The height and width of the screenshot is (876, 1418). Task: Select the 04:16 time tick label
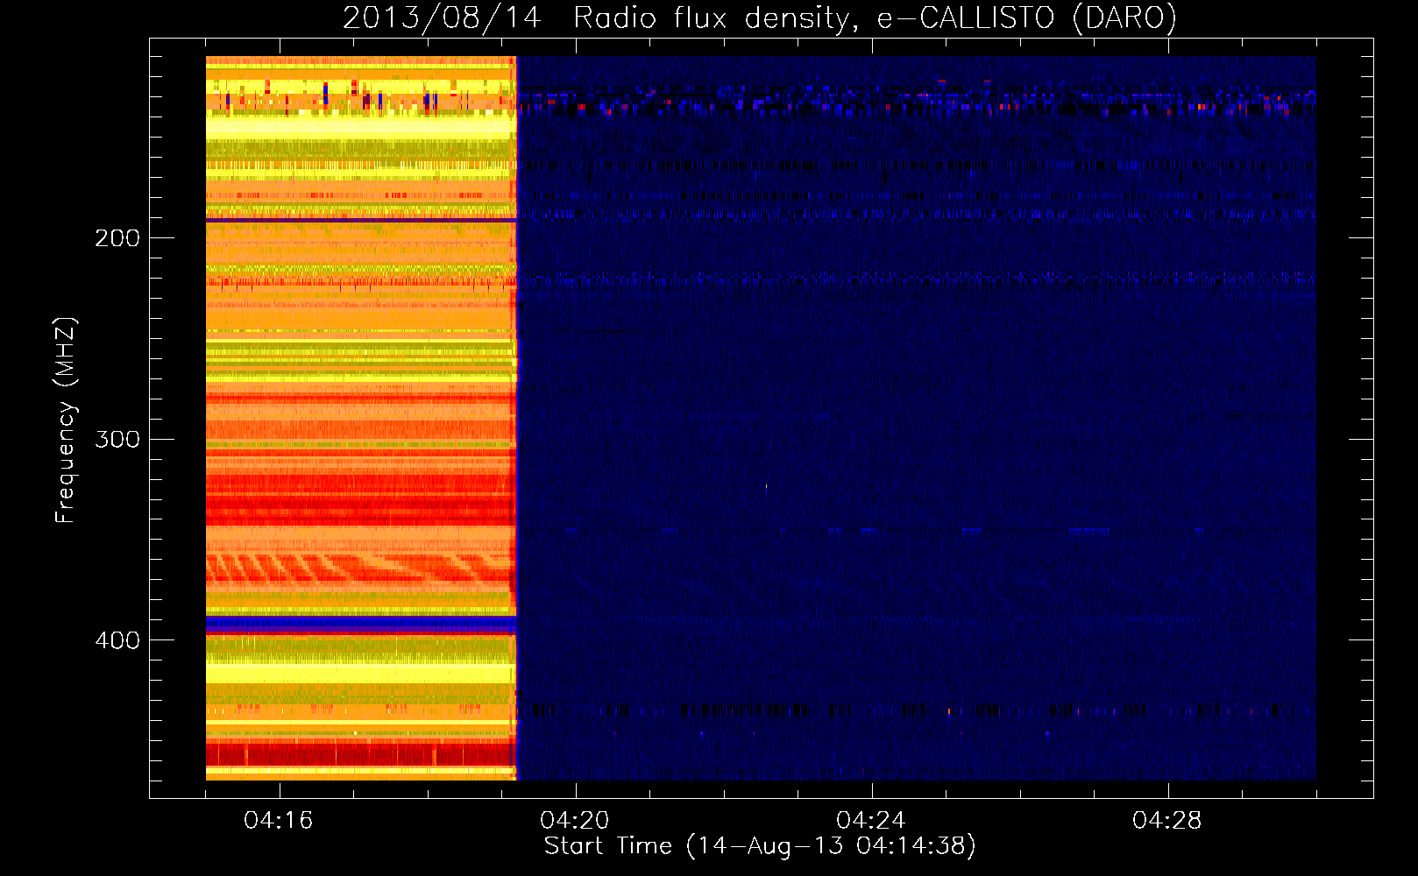coord(279,821)
